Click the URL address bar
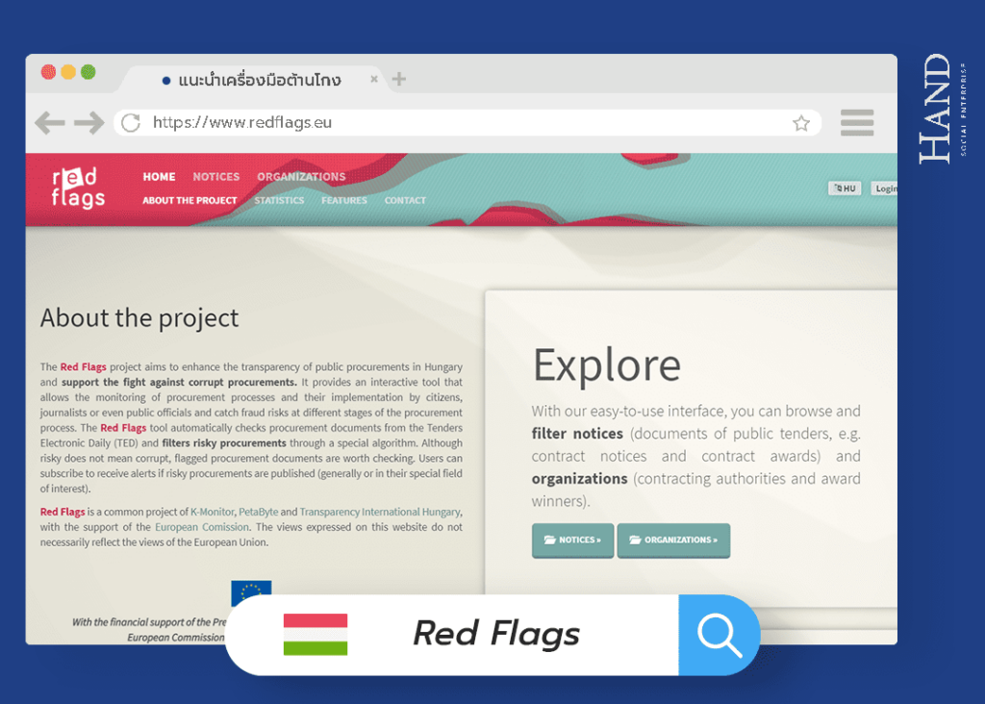 pos(462,123)
